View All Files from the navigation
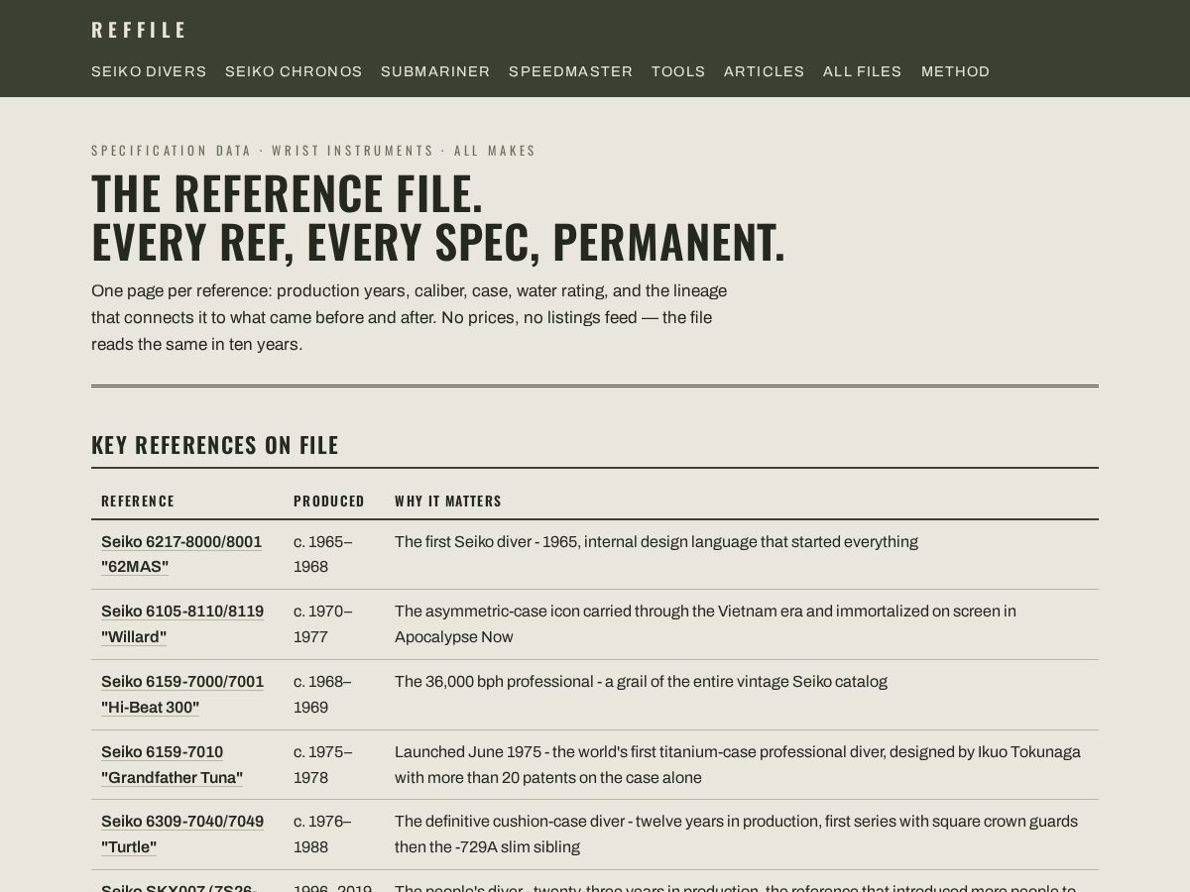1190x892 pixels. pos(863,71)
